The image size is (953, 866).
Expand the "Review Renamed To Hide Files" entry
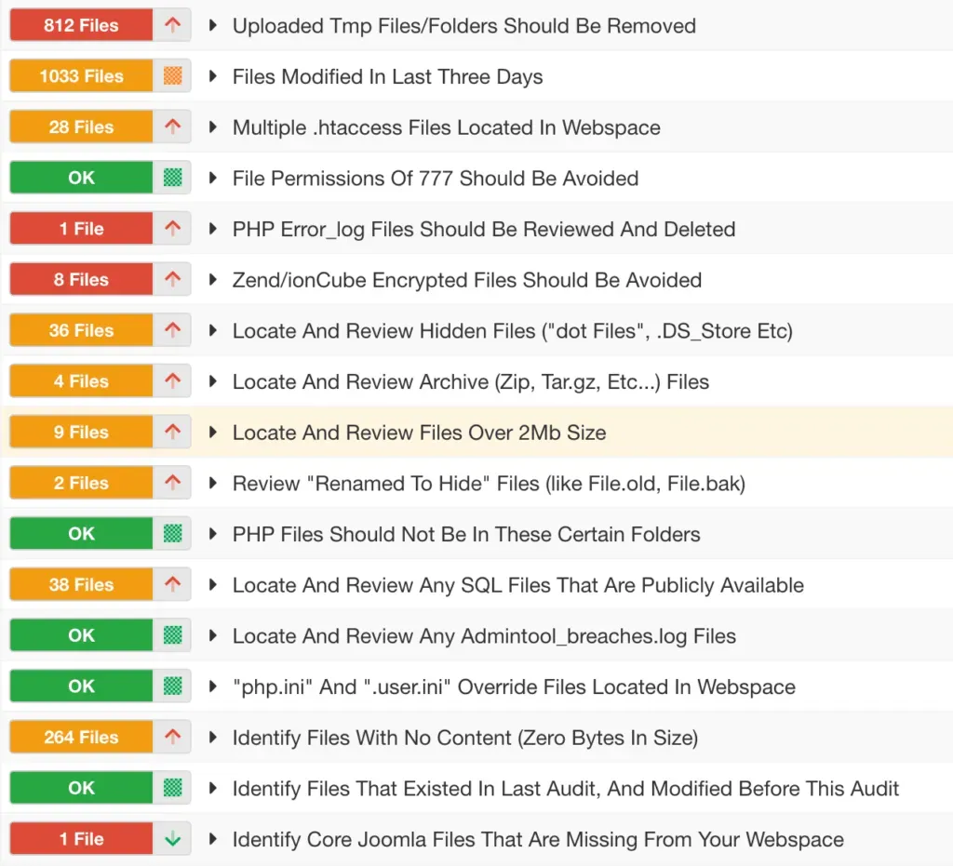(214, 482)
